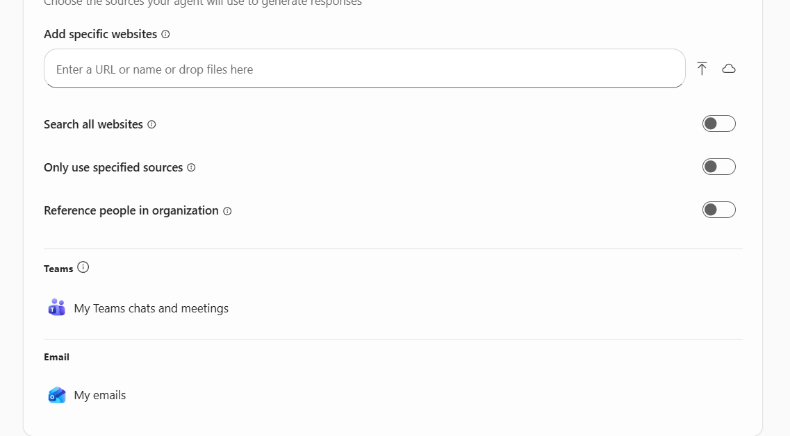Open info icon beside Reference people in organization
Image resolution: width=790 pixels, height=436 pixels.
coord(227,211)
